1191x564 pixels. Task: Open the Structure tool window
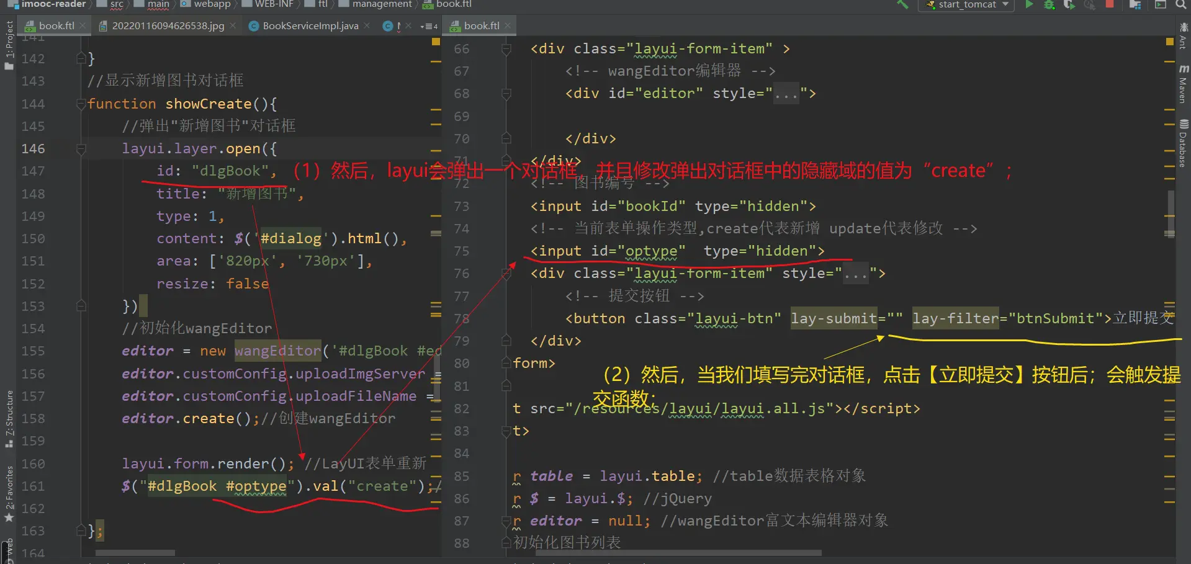[9, 419]
